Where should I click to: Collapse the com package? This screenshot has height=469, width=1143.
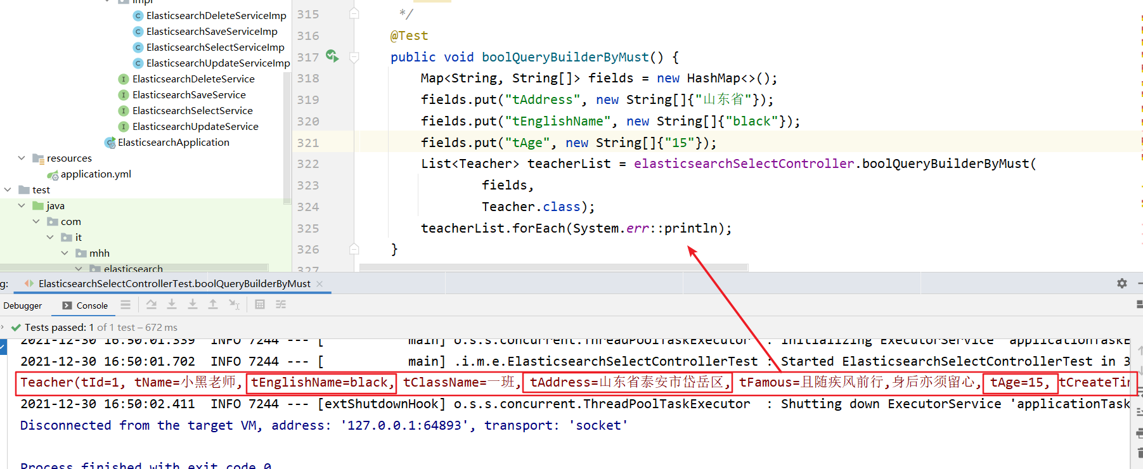tap(36, 221)
